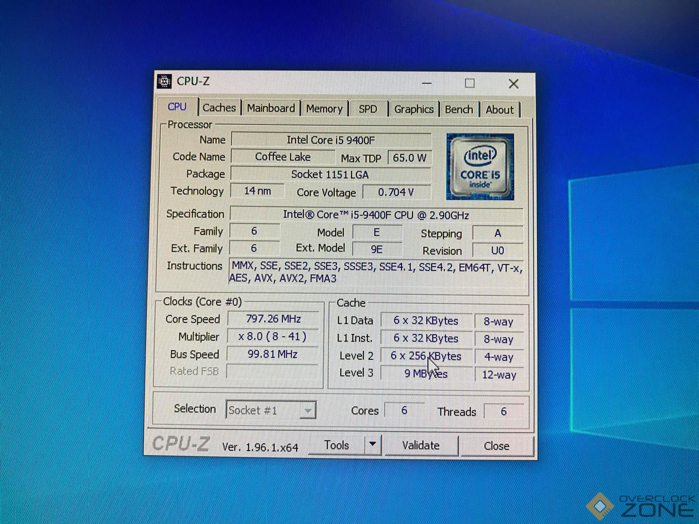Open the Mainboard tab
Image resolution: width=699 pixels, height=524 pixels.
271,108
